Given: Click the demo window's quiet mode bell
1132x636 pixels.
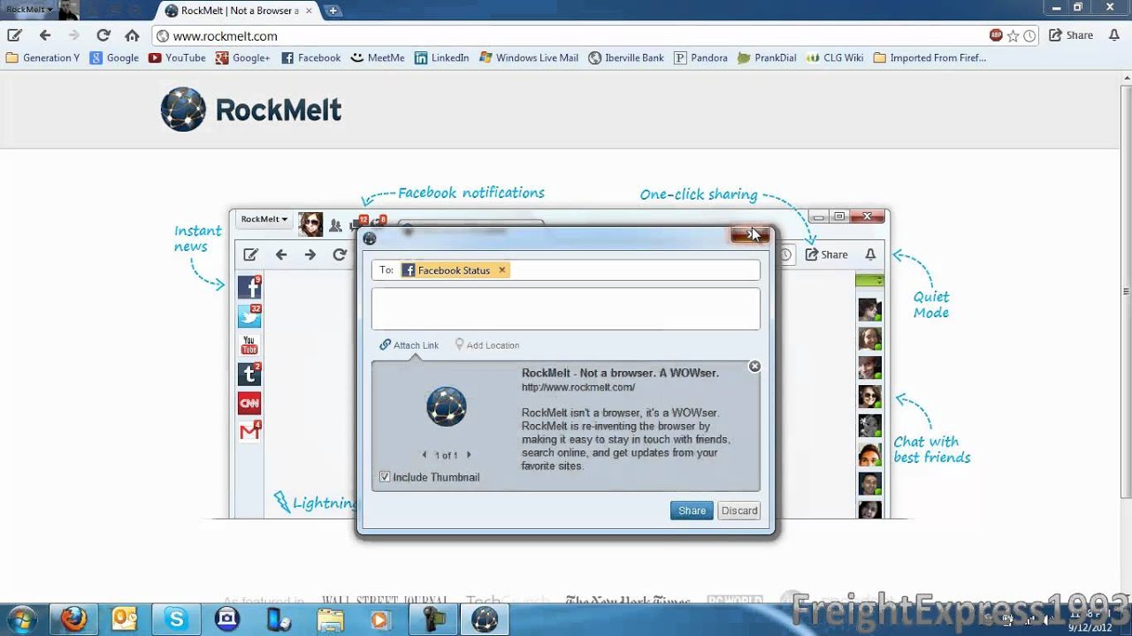Looking at the screenshot, I should click(870, 254).
